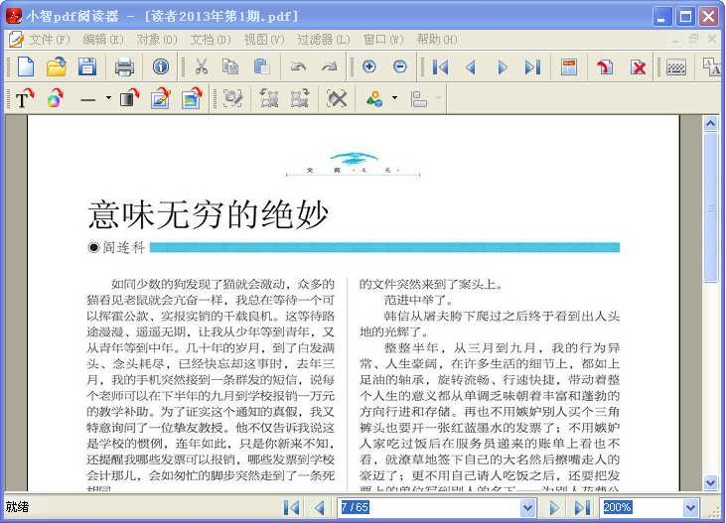Open a file with the folder icon

click(56, 67)
